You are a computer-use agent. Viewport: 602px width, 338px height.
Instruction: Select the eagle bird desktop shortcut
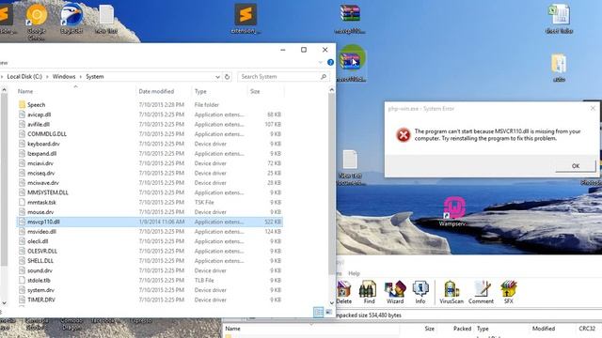[71, 19]
